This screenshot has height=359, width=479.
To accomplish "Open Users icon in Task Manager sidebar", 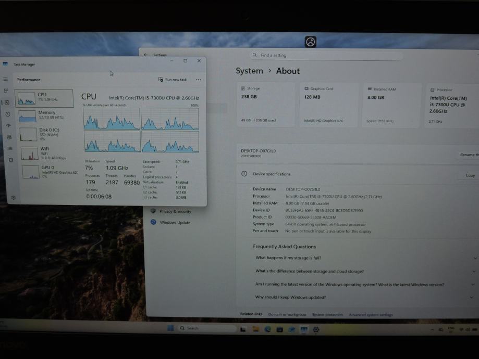I will click(x=9, y=137).
